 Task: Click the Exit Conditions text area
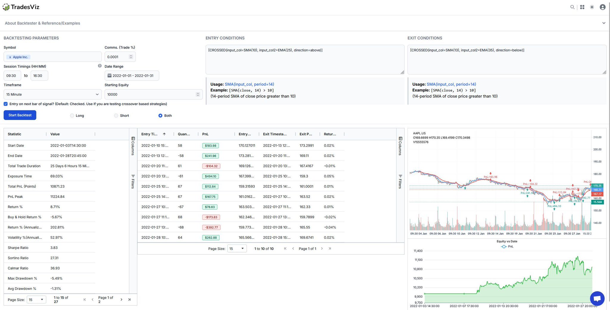(x=507, y=60)
